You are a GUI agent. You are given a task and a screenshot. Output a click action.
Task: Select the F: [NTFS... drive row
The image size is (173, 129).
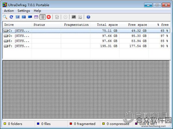point(86,46)
